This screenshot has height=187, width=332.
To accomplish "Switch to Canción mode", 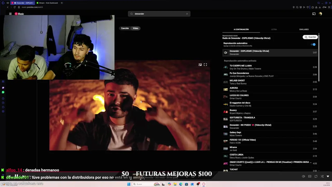I will (125, 28).
